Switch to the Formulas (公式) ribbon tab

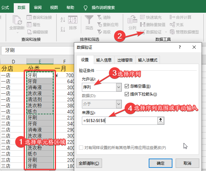tap(5, 7)
